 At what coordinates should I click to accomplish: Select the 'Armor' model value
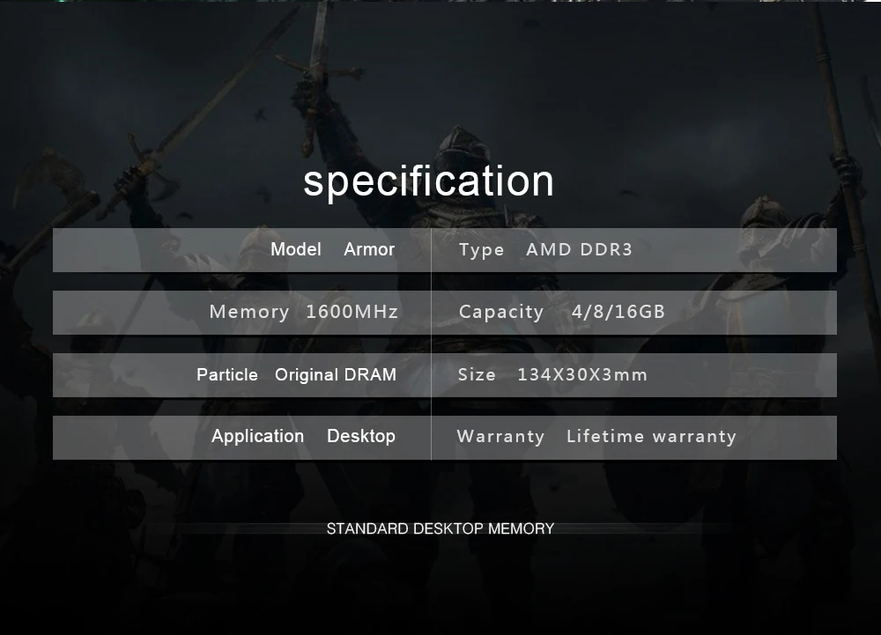click(x=369, y=249)
